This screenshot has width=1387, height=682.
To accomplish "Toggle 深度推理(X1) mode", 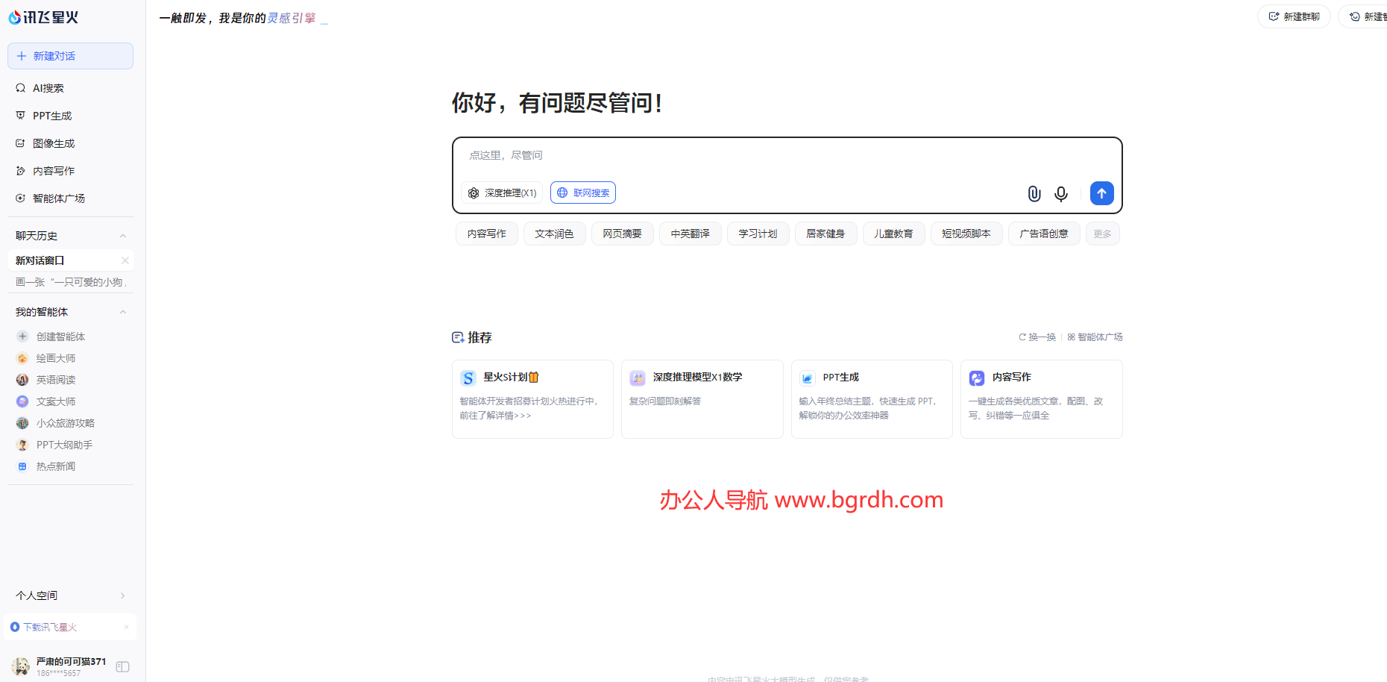I will point(502,193).
